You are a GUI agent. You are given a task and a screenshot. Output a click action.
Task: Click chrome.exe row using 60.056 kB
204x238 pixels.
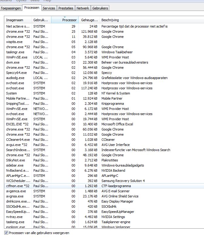click(104, 129)
